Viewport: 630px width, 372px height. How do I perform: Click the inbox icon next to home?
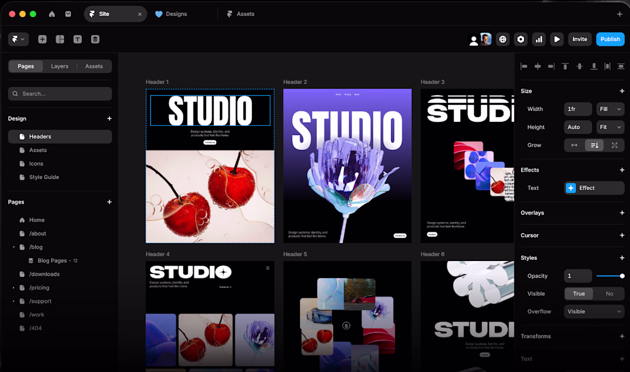tap(68, 14)
